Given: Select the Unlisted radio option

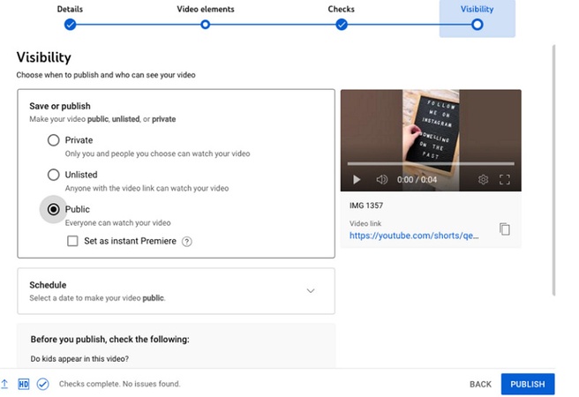Looking at the screenshot, I should point(54,175).
